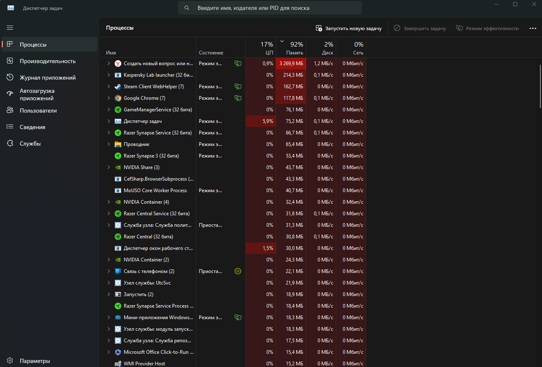Select Узел службы: UtcSvc row
The height and width of the screenshot is (367, 542).
coord(233,283)
